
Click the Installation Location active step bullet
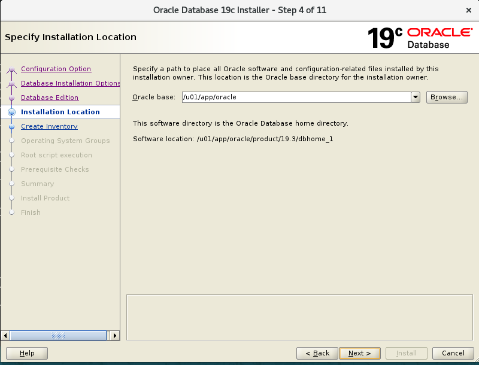[x=11, y=112]
